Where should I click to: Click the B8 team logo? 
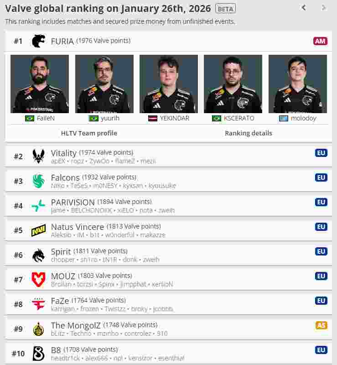[38, 354]
